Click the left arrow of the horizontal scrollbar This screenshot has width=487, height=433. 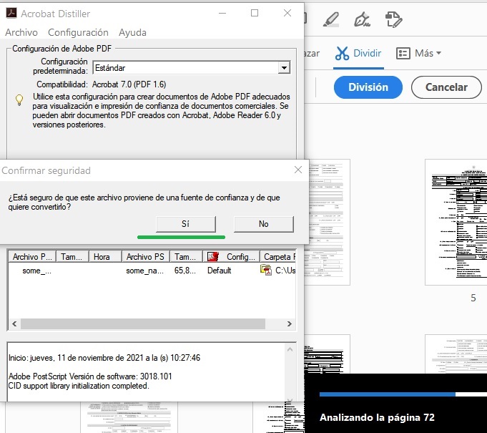tap(14, 323)
